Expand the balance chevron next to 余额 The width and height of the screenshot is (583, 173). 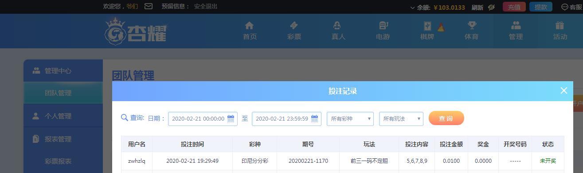tap(413, 8)
